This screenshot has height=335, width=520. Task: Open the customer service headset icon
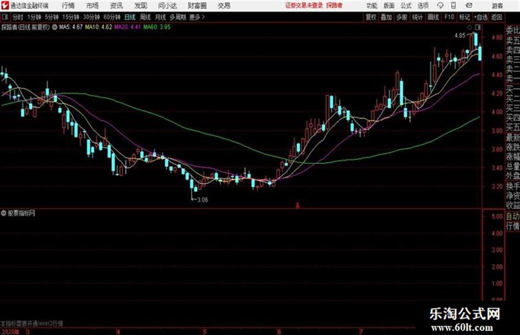point(440,6)
